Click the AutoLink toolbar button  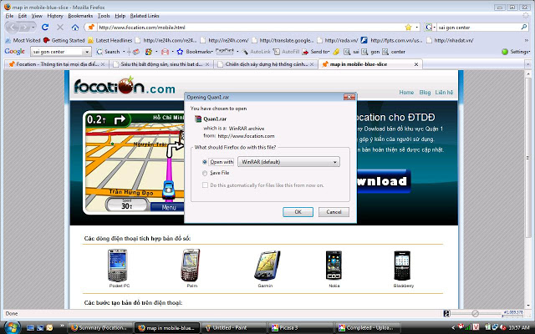[256, 52]
